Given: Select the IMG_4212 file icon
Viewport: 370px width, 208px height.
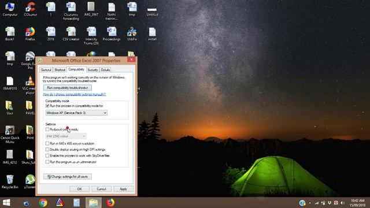Looking at the screenshot, I should 10,157.
